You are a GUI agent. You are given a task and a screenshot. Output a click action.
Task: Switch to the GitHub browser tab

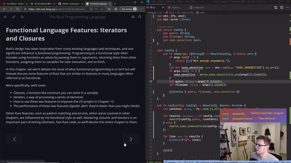tap(70, 4)
